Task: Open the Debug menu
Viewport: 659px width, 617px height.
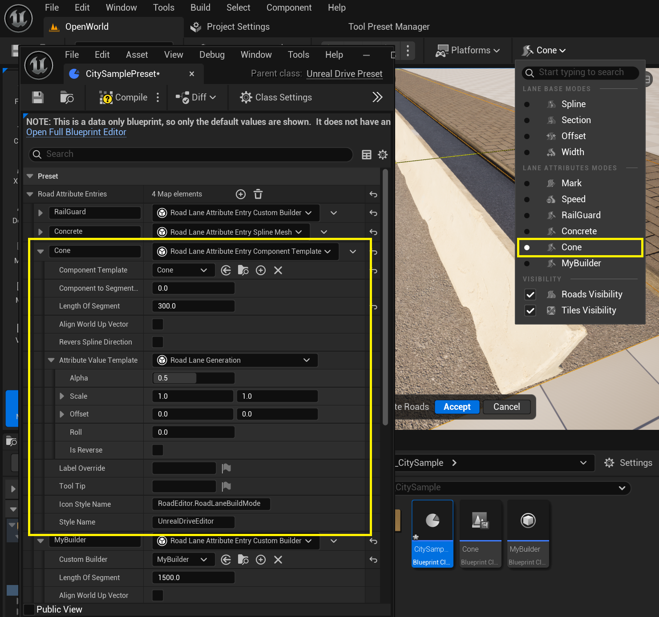Action: coord(212,55)
